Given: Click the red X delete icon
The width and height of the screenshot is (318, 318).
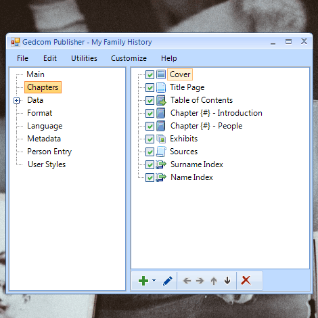Looking at the screenshot, I should [246, 281].
